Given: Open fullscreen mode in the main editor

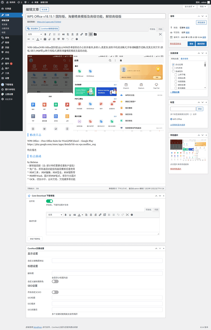Looking at the screenshot, I should point(160,34).
